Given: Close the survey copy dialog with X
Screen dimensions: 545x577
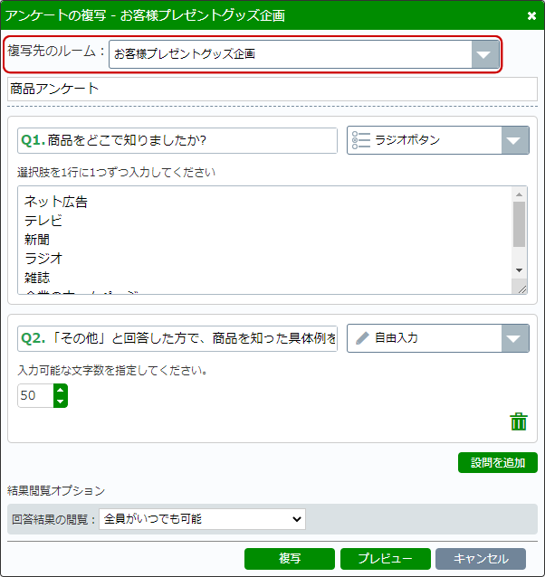Looking at the screenshot, I should click(x=531, y=15).
